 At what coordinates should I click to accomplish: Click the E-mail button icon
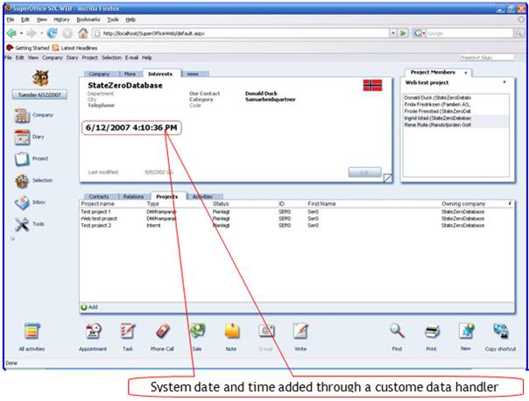[x=266, y=331]
